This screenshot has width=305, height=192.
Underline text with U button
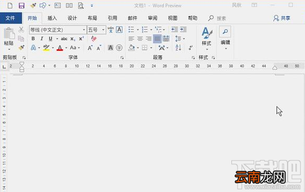[x=50, y=39]
